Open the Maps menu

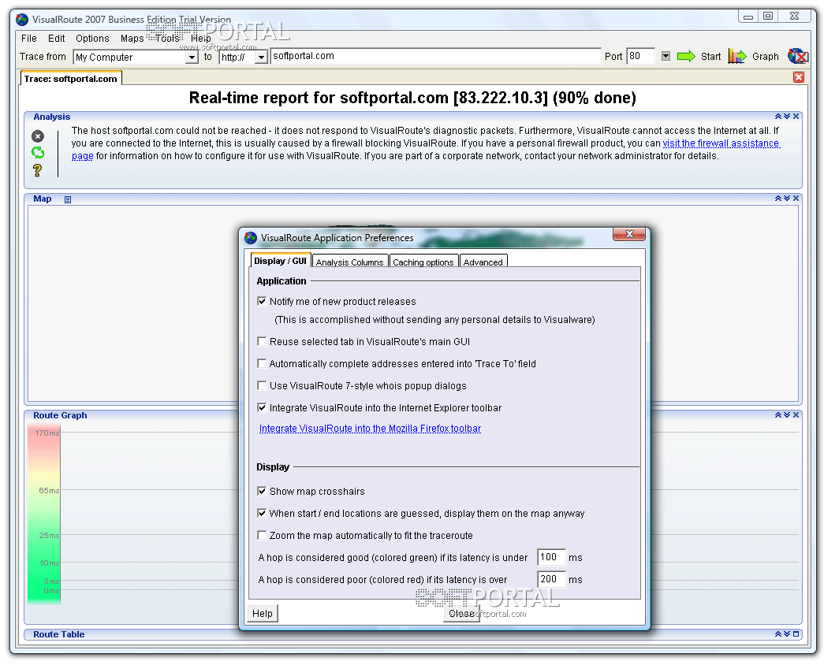tap(132, 39)
